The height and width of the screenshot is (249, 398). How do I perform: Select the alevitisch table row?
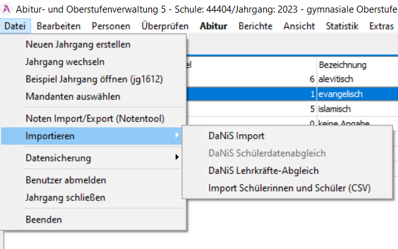point(292,79)
